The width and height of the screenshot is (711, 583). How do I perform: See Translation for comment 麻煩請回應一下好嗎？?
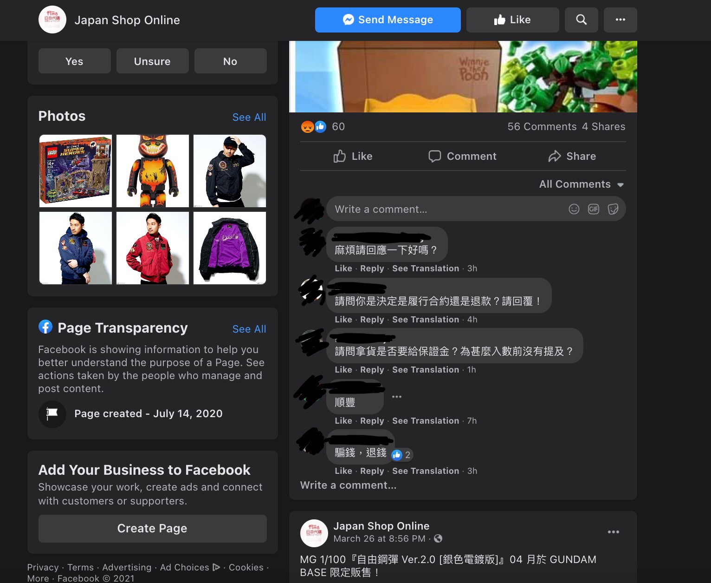pos(426,269)
